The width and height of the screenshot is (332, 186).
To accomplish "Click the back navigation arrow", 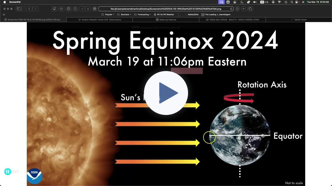I will click(x=29, y=9).
